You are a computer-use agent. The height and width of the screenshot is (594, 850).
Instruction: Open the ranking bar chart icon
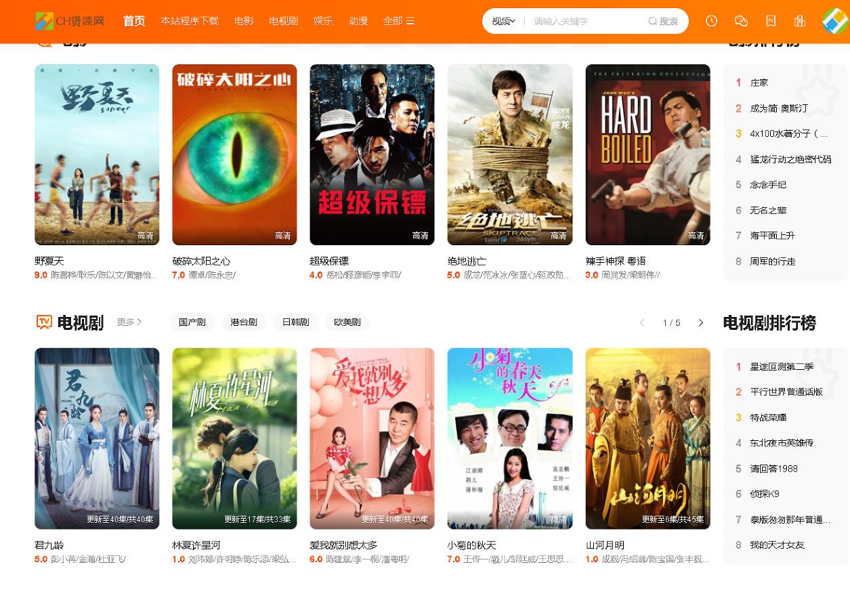[x=800, y=21]
